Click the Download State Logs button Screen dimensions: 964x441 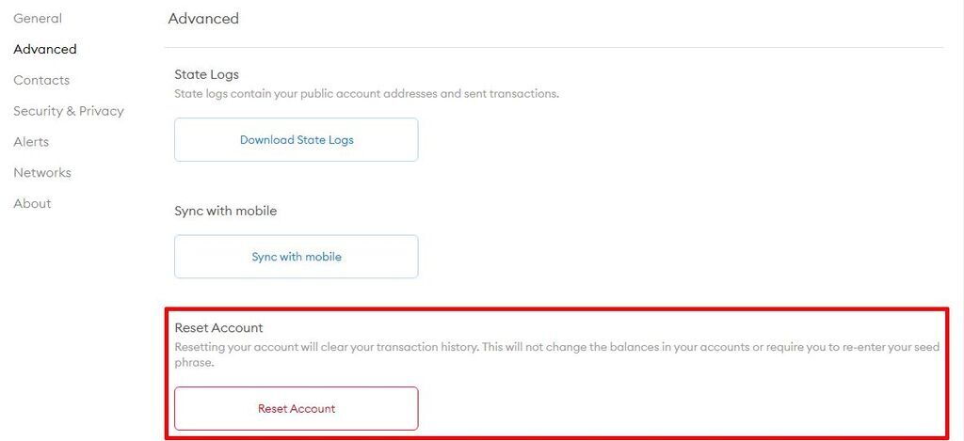point(297,140)
